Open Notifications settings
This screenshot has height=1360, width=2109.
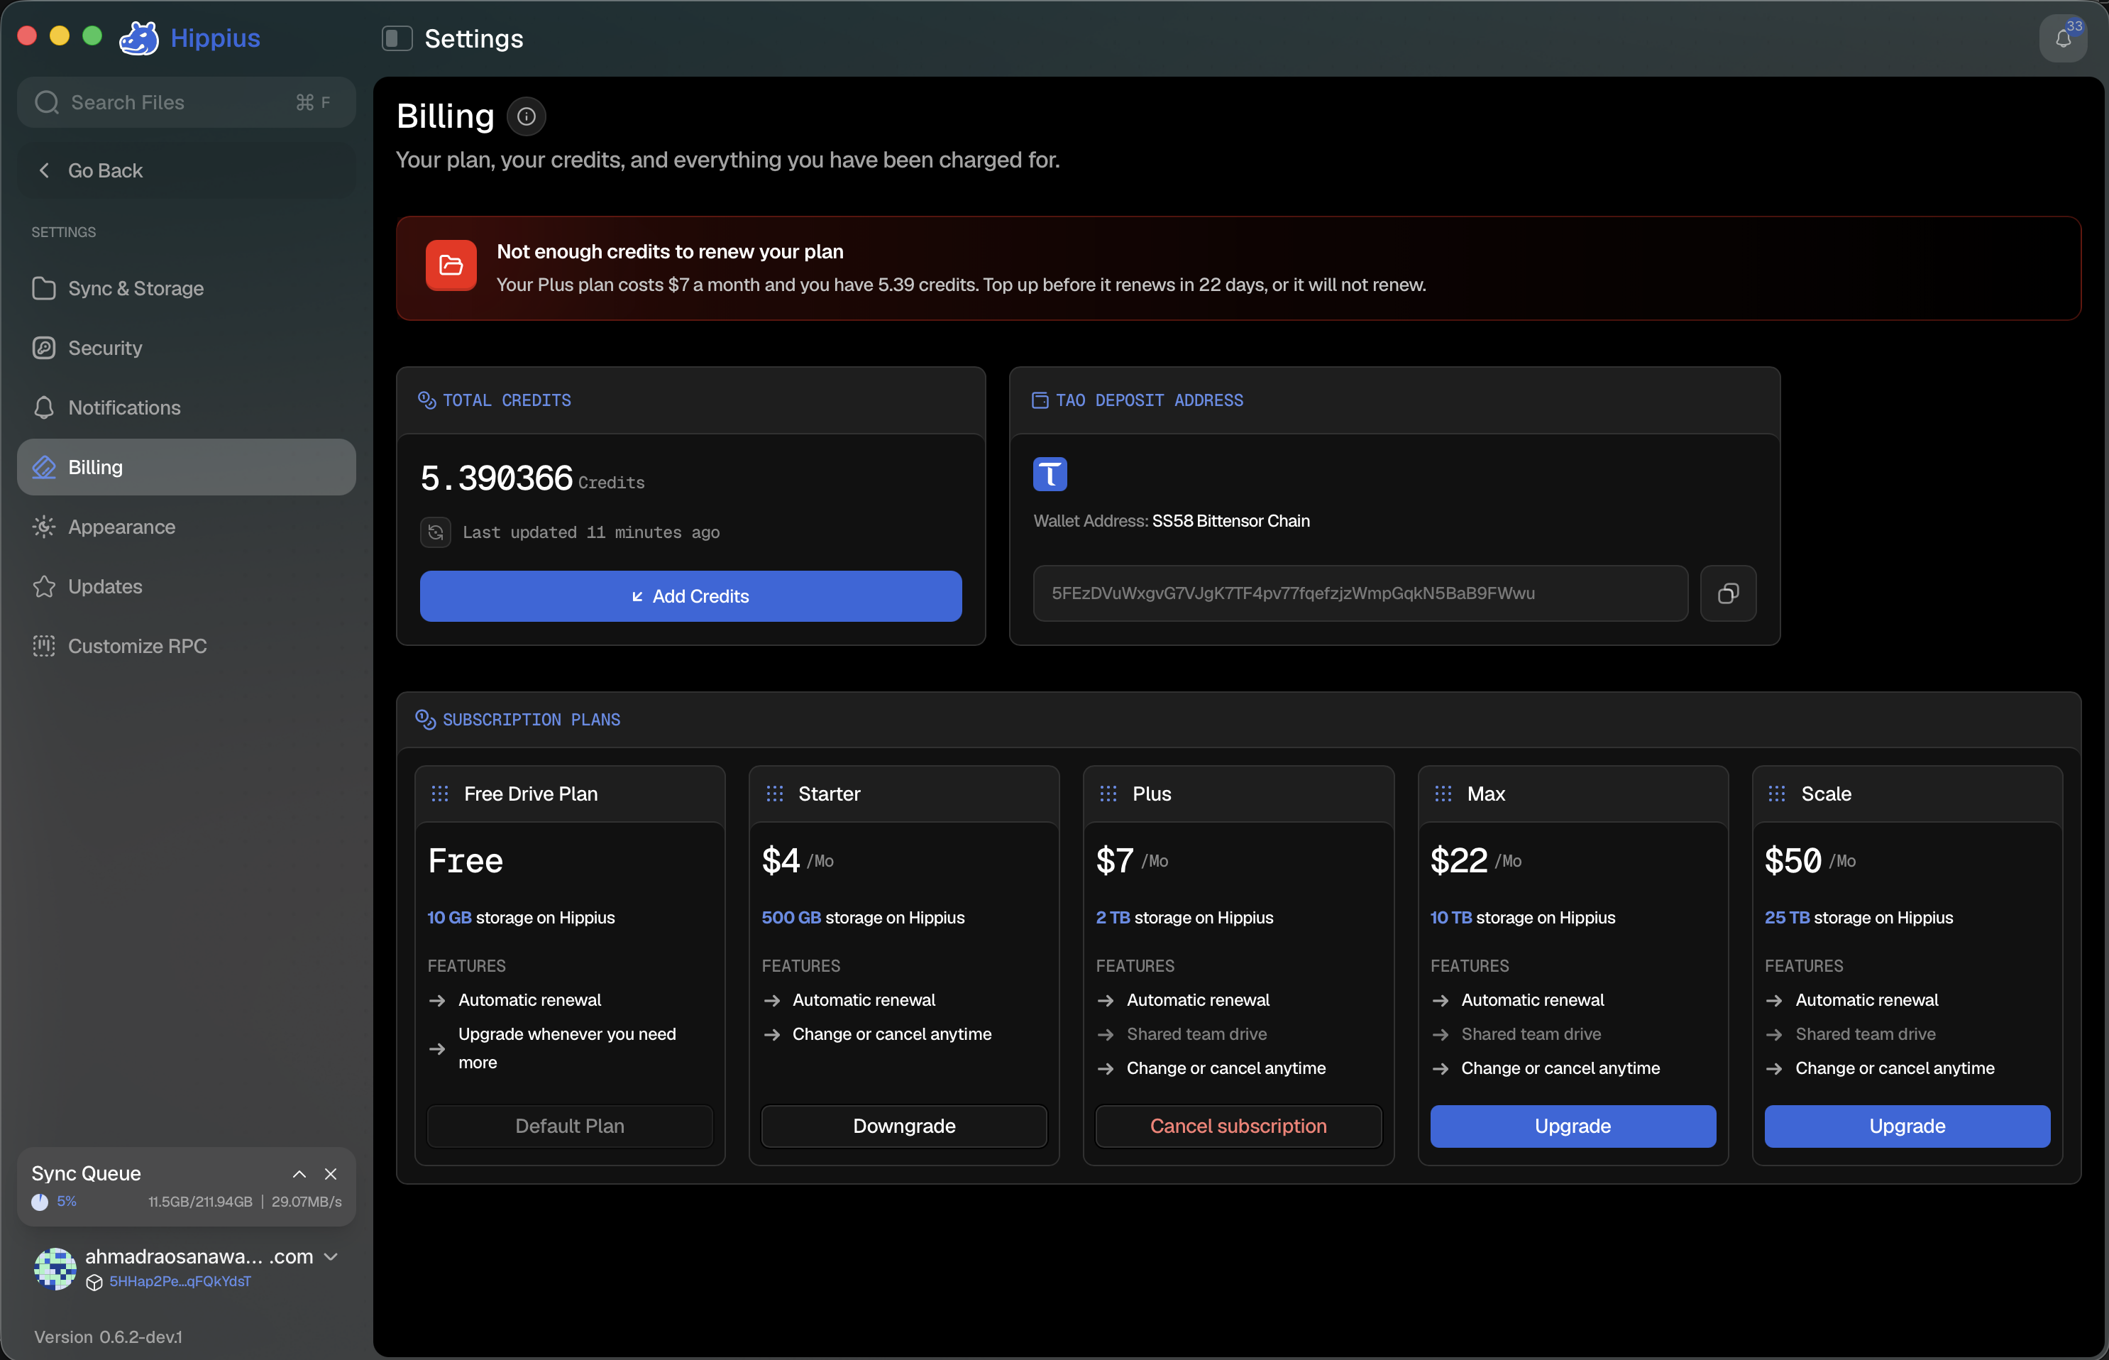click(x=186, y=408)
